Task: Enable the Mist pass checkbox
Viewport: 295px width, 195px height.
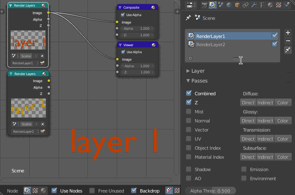Action: [189, 111]
